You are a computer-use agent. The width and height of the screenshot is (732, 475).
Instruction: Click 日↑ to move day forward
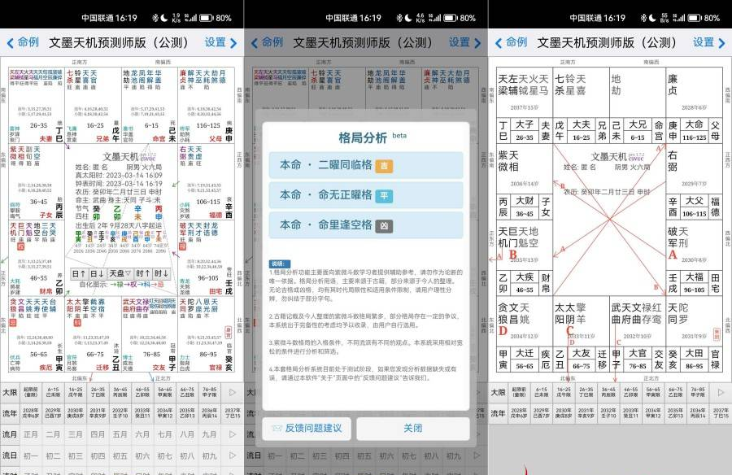79,273
